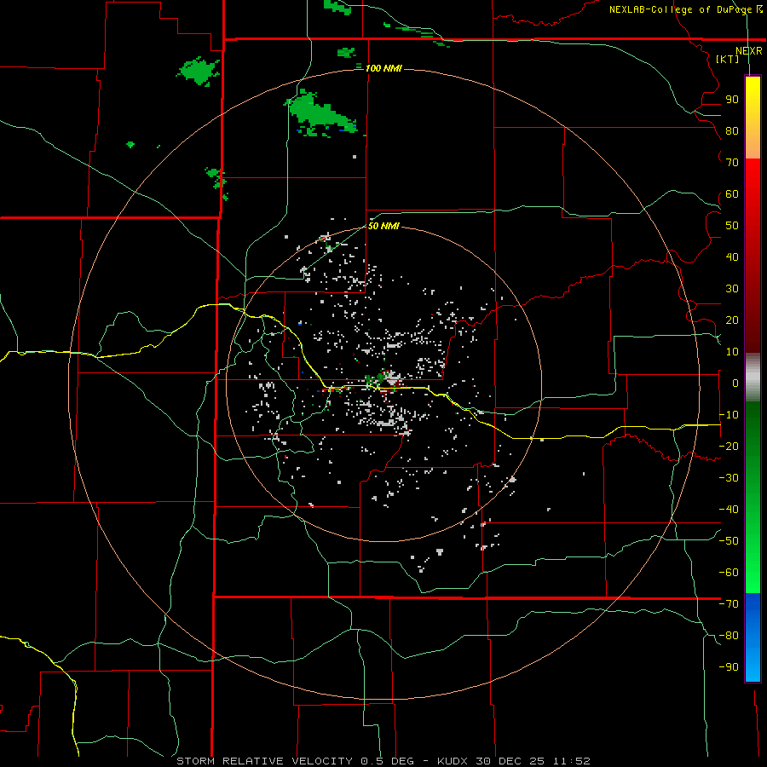Click the 70 value on velocity scale
The height and width of the screenshot is (767, 767).
[x=732, y=163]
